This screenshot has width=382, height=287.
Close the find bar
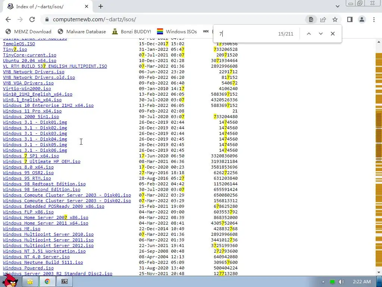coord(332,34)
